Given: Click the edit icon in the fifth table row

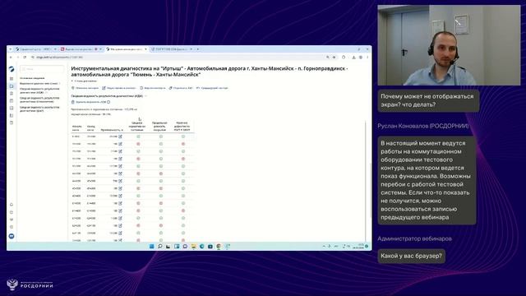Looking at the screenshot, I should pos(120,166).
